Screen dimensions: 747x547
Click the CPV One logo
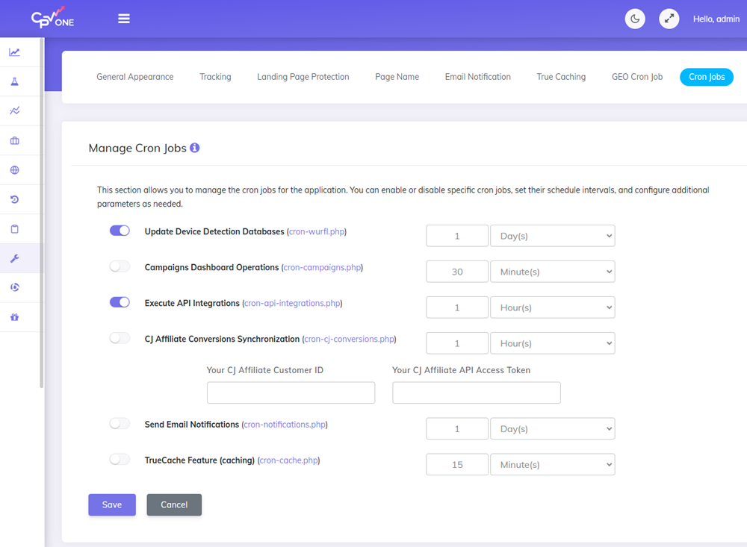(x=52, y=18)
